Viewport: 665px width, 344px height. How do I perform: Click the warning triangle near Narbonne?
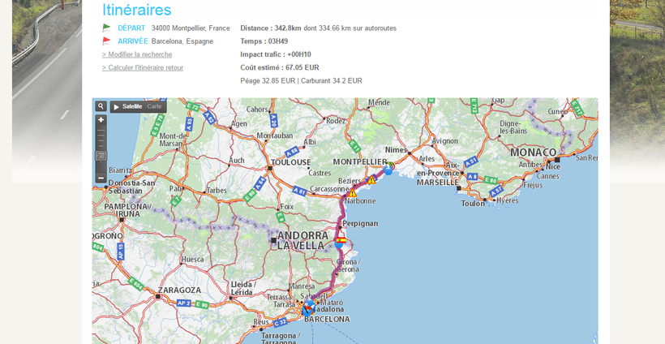pos(353,193)
